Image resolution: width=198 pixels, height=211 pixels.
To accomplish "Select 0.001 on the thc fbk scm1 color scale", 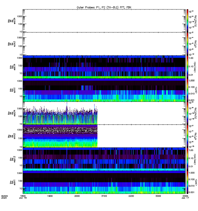I will (192, 192).
